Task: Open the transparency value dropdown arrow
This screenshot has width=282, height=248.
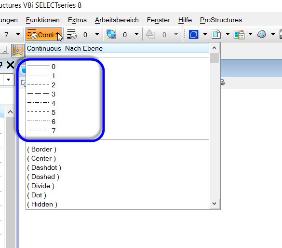Action: click(136, 34)
